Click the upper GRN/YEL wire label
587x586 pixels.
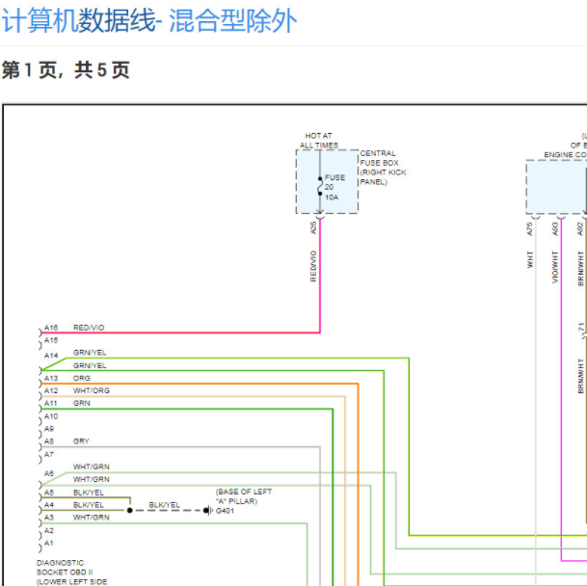tap(90, 353)
